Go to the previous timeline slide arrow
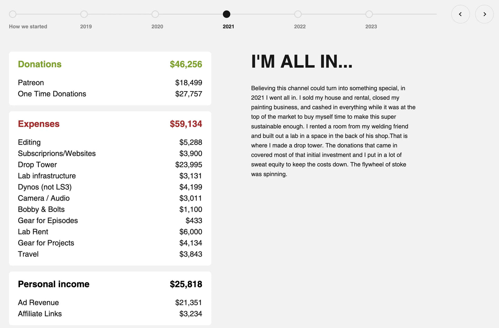The width and height of the screenshot is (499, 328). tap(460, 14)
